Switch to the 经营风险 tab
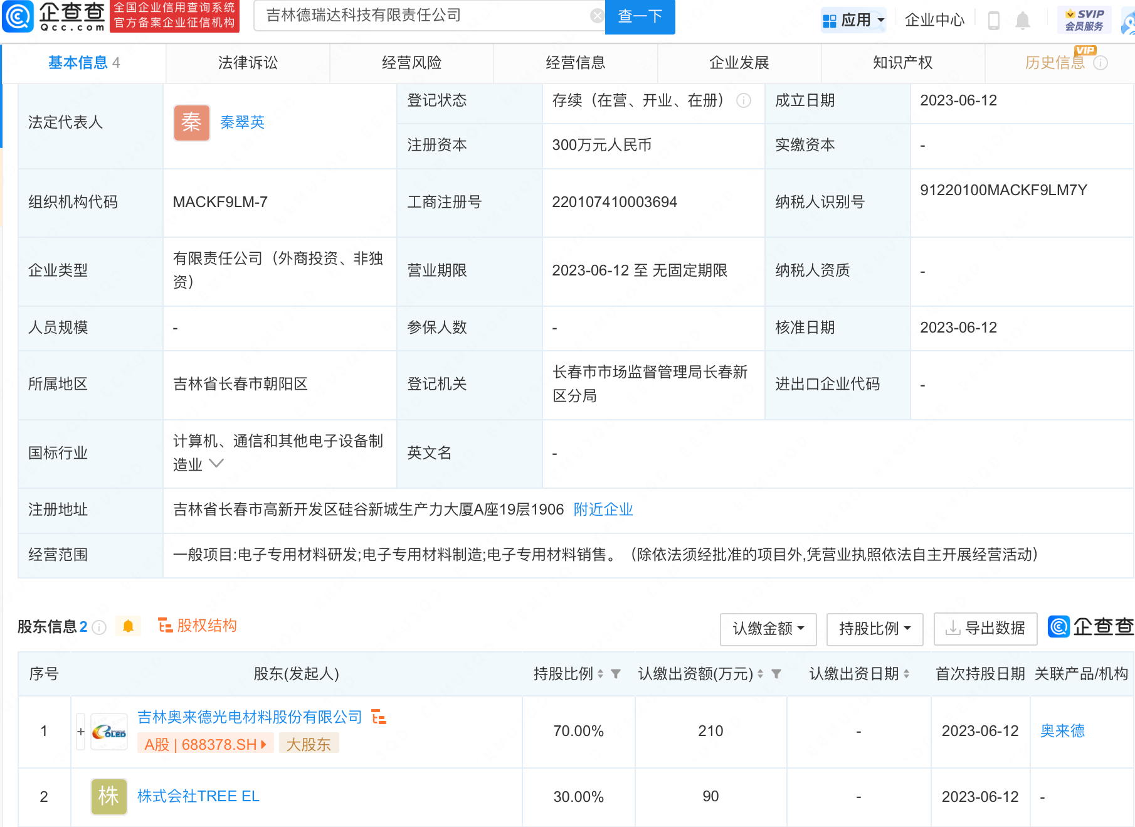 click(x=411, y=63)
